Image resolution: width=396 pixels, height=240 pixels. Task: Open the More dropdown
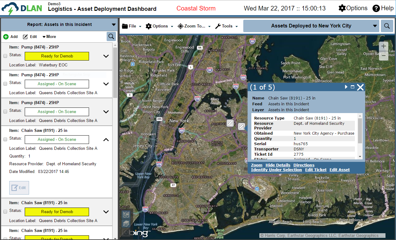(x=49, y=37)
